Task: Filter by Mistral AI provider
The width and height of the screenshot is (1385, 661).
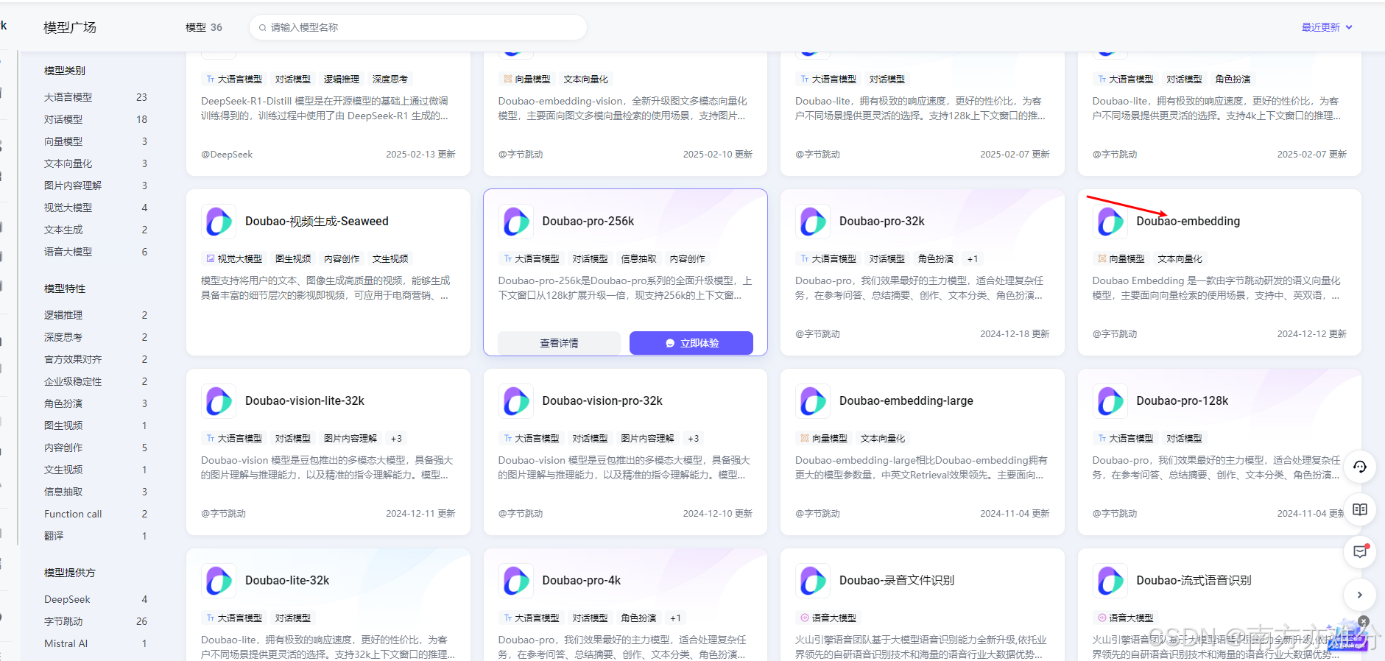Action: click(x=96, y=643)
